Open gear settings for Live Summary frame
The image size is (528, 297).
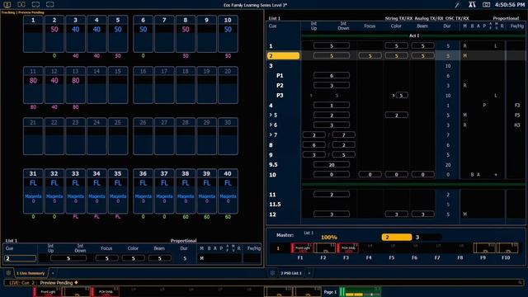click(8, 273)
